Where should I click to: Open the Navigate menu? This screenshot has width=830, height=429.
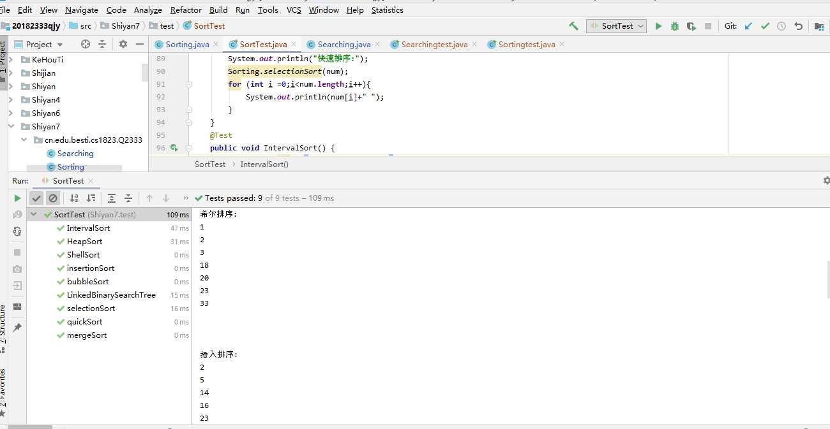[82, 10]
